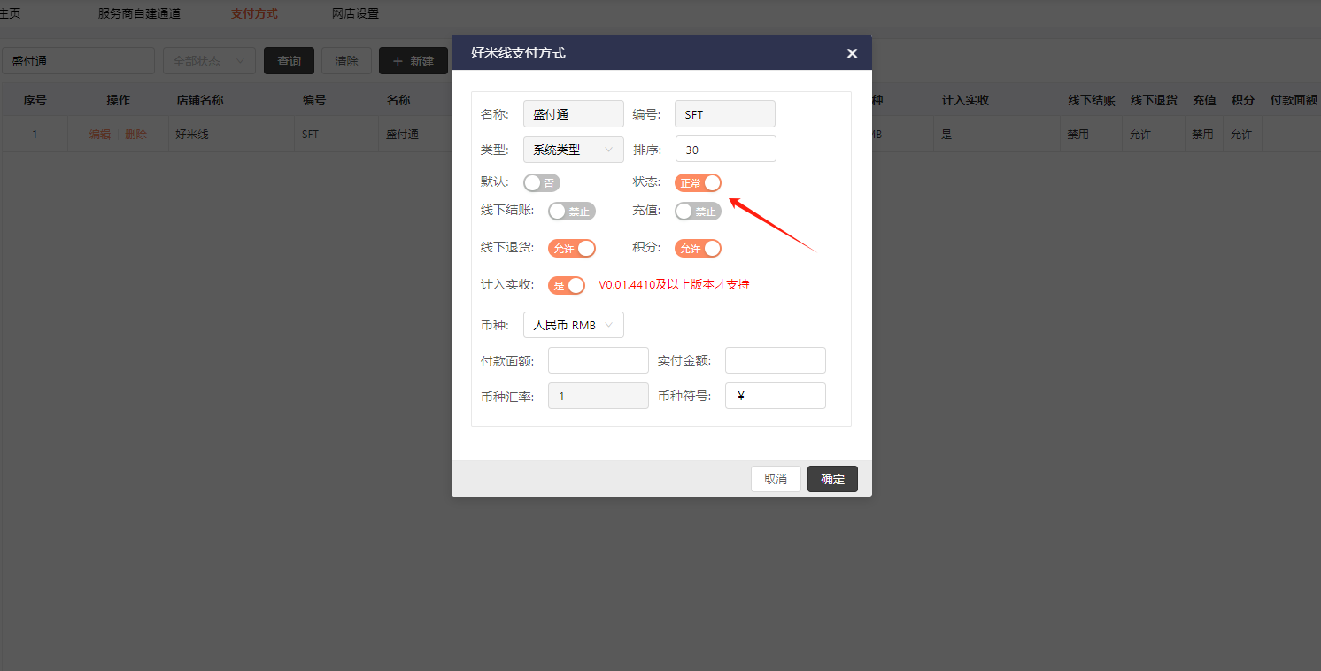The width and height of the screenshot is (1321, 671).
Task: Click the 编号 field containing SFT
Action: 725,113
